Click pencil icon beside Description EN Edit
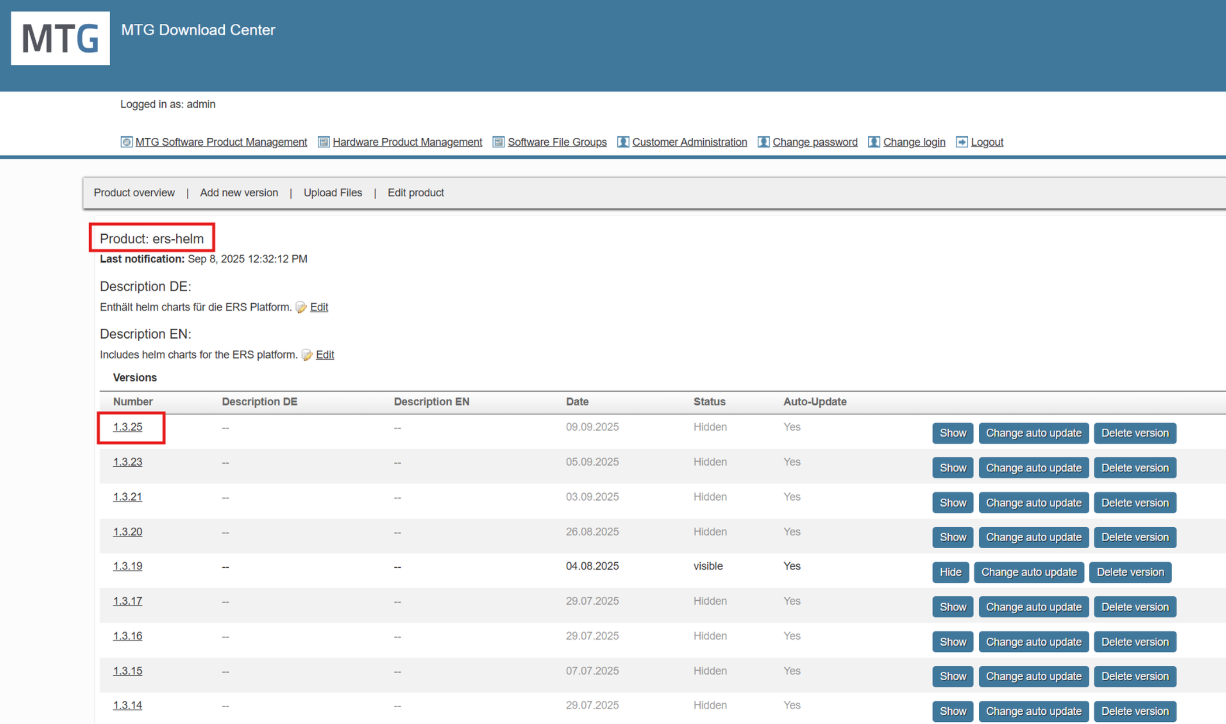The image size is (1226, 724). [307, 355]
